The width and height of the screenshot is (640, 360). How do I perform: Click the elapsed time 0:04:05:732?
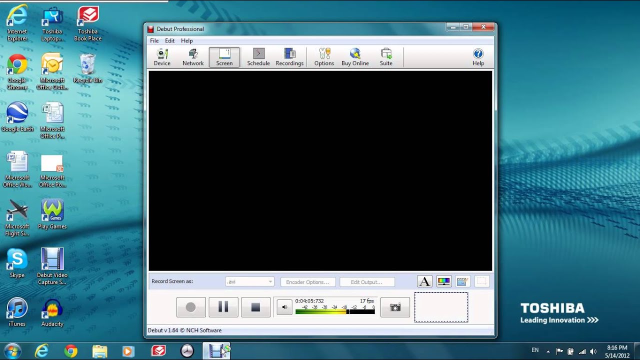point(309,301)
